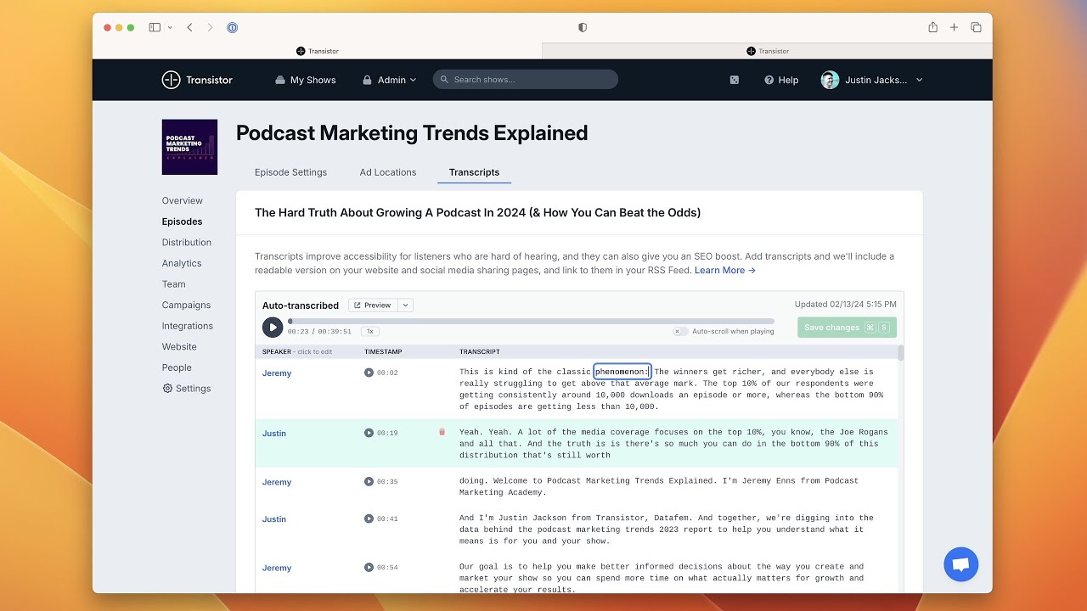Toggle Auto-scroll when playing
The width and height of the screenshot is (1087, 611).
680,332
